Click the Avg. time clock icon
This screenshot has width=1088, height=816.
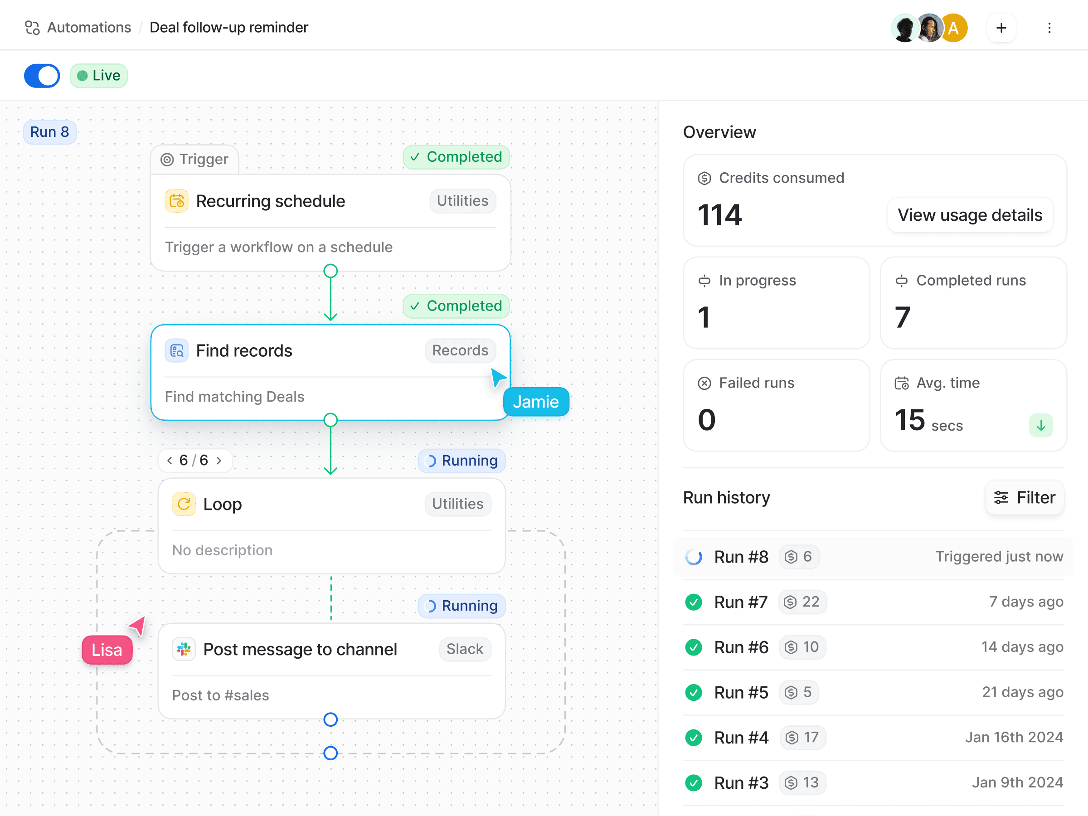902,383
